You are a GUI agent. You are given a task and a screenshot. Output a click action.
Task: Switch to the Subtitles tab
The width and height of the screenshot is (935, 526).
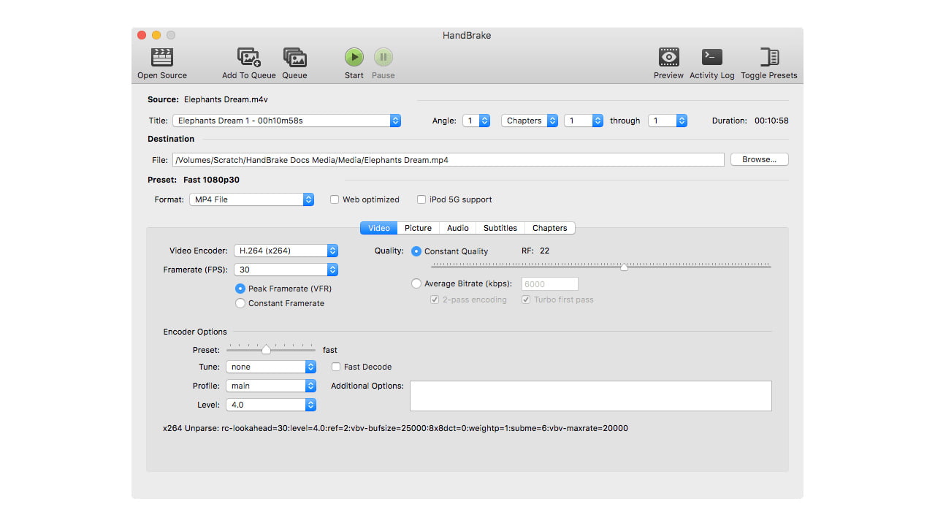500,228
